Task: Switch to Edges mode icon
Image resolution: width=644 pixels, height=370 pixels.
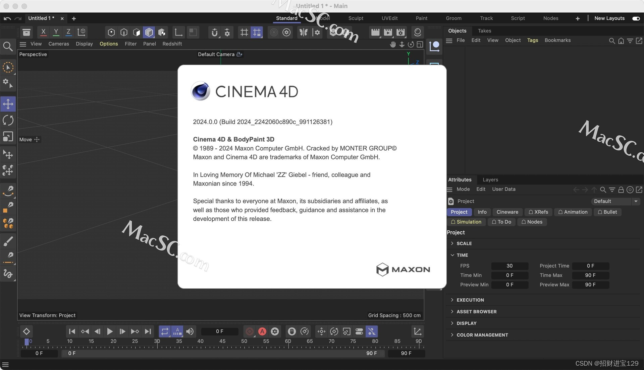Action: click(x=124, y=32)
